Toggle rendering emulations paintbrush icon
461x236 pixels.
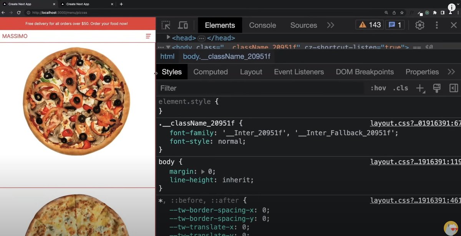tap(436, 88)
